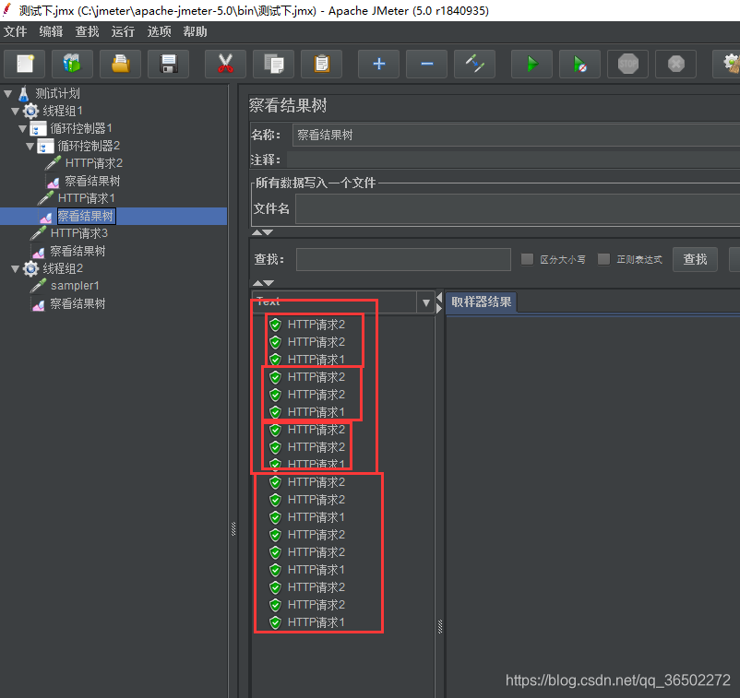
Task: Select HTTP请求1 in the test tree
Action: click(x=87, y=198)
